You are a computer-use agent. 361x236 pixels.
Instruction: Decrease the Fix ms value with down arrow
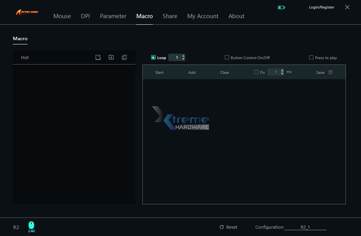click(x=282, y=74)
